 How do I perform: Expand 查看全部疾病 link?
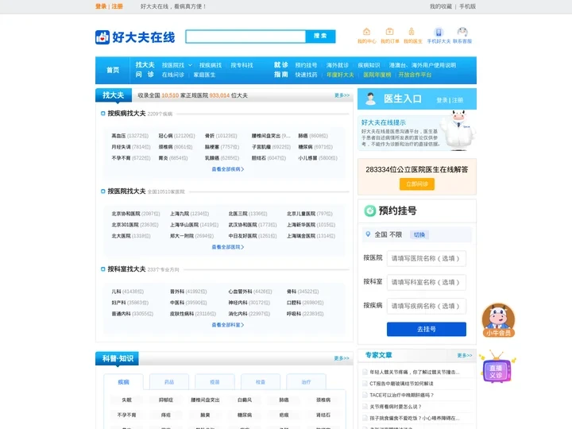[x=228, y=169]
